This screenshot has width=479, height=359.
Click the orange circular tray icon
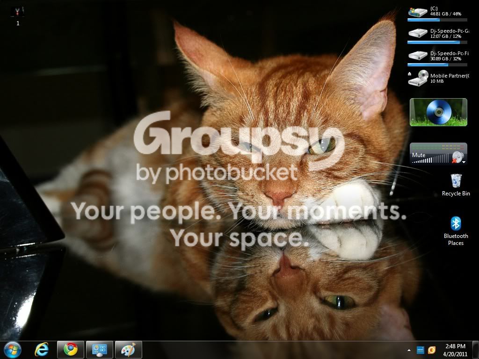coord(431,350)
